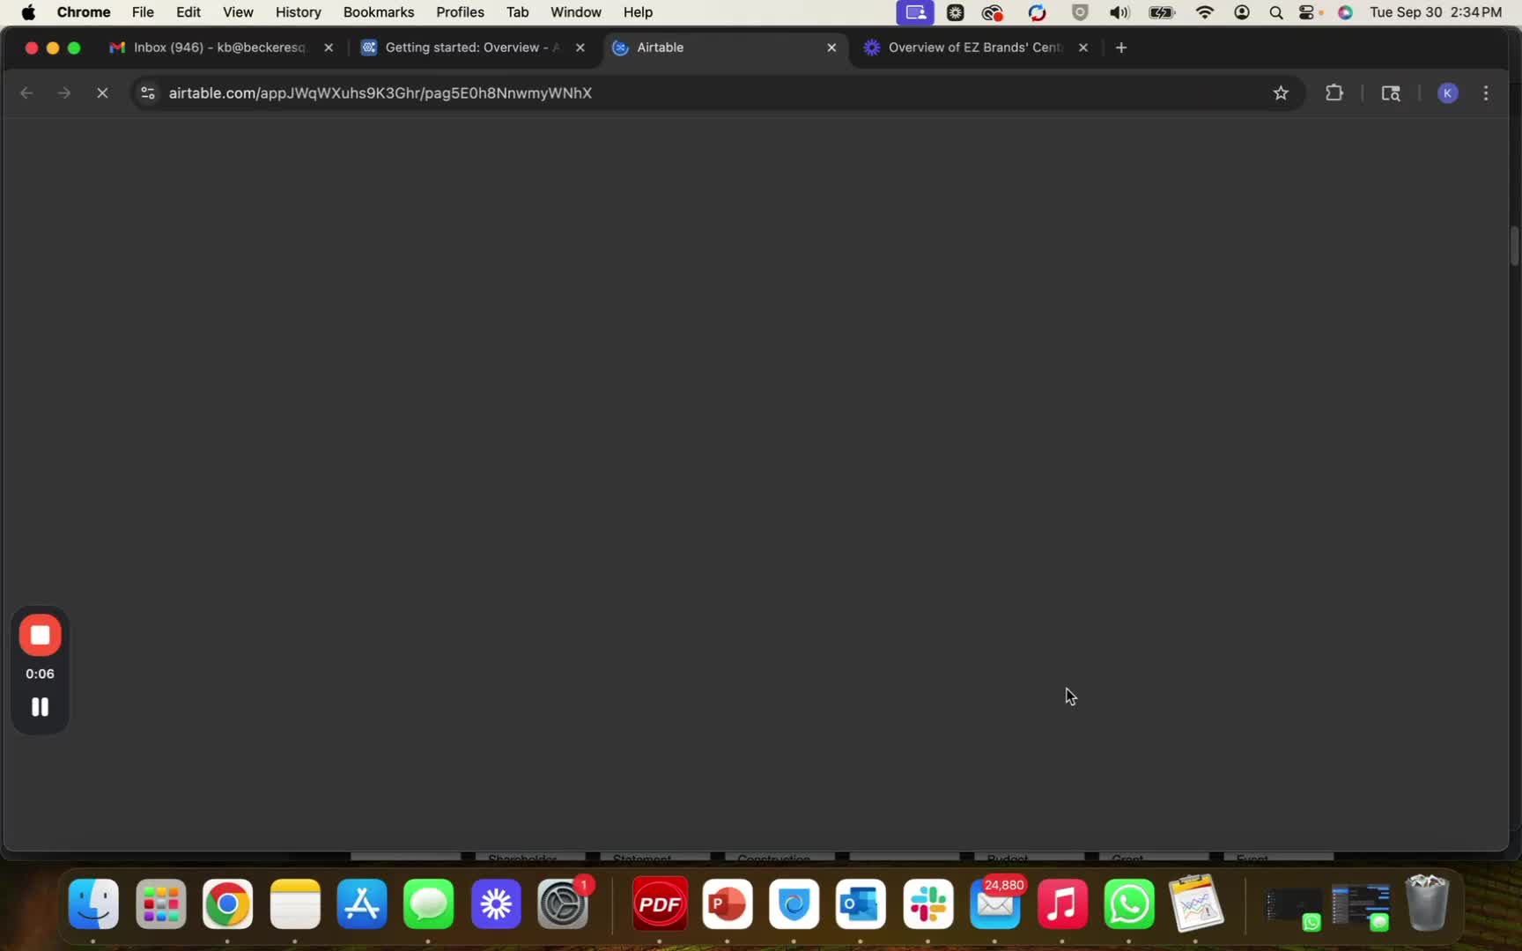Pause the screen recording
The height and width of the screenshot is (951, 1522).
[x=40, y=707]
